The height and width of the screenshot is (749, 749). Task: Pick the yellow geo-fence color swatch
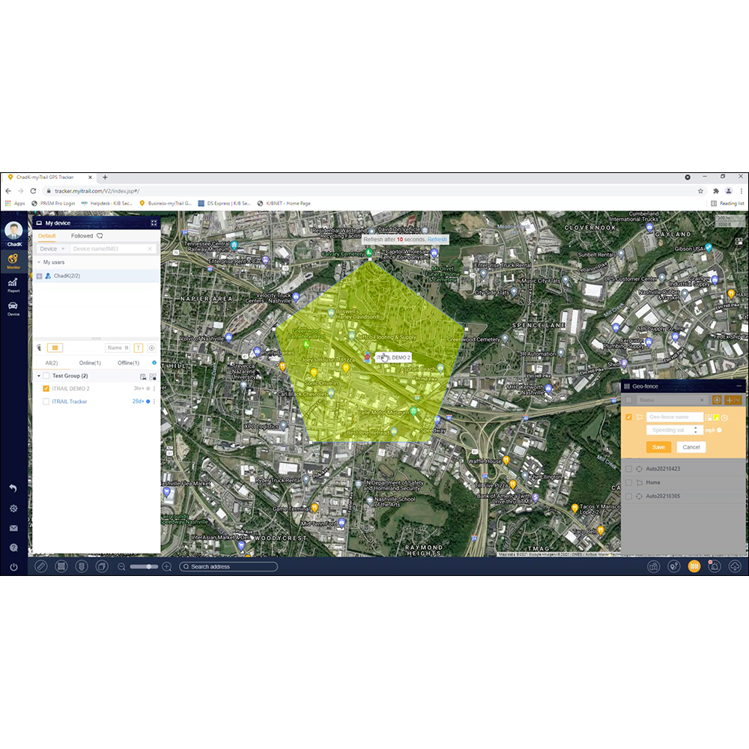(x=716, y=417)
